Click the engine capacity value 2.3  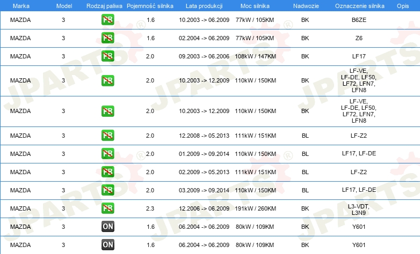click(150, 208)
